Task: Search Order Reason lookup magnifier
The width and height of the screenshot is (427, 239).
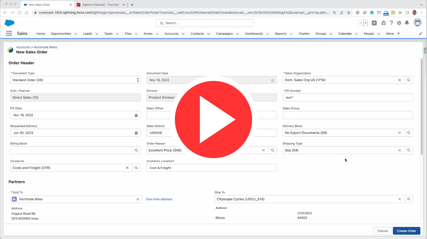Action: [x=272, y=150]
